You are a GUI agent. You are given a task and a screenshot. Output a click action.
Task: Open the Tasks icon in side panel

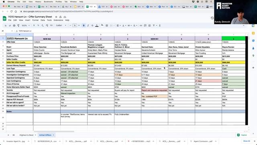tap(253, 41)
